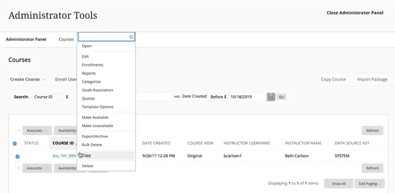Open the calendar date picker icon
Viewport: 395px width, 193px height.
(271, 97)
